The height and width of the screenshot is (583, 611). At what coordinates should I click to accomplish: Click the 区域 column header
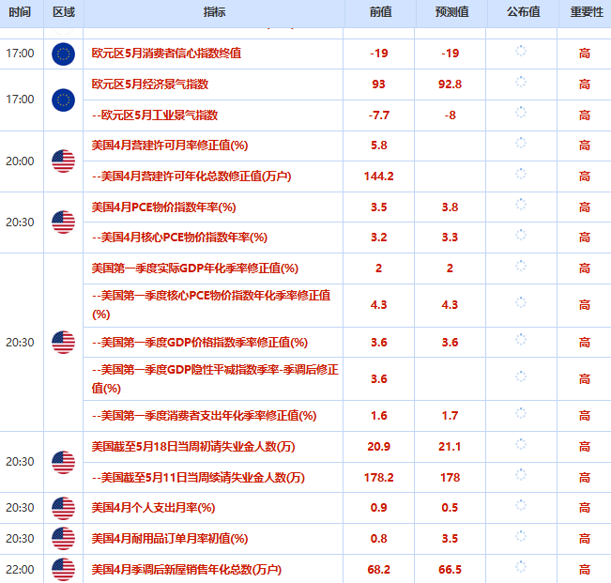tap(64, 12)
